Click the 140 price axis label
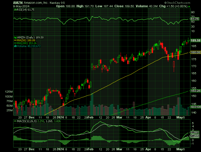Viewport: 201px width, 152px height. [x=194, y=112]
